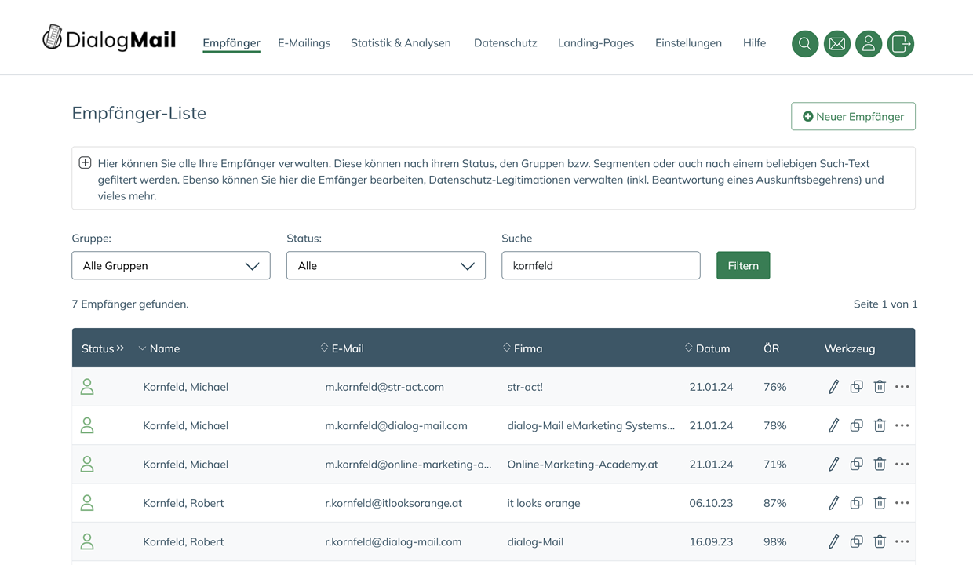This screenshot has width=973, height=565.
Task: Edit the r.kornfeld@dialog-mail.com recipient
Action: 833,541
